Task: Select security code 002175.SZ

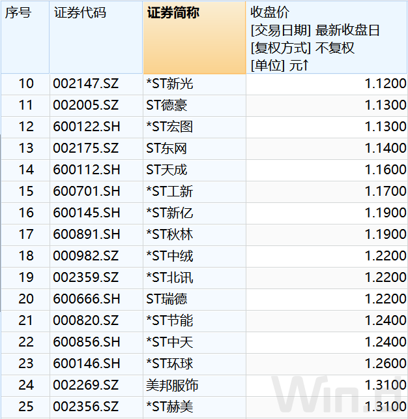Action: pyautogui.click(x=96, y=148)
